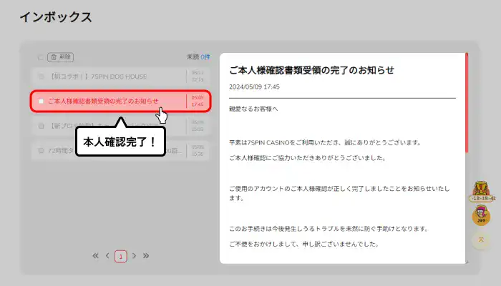Viewport: 501px width, 286px height.
Task: Open the 7SPIN DOG HOUSE message
Action: coord(120,77)
